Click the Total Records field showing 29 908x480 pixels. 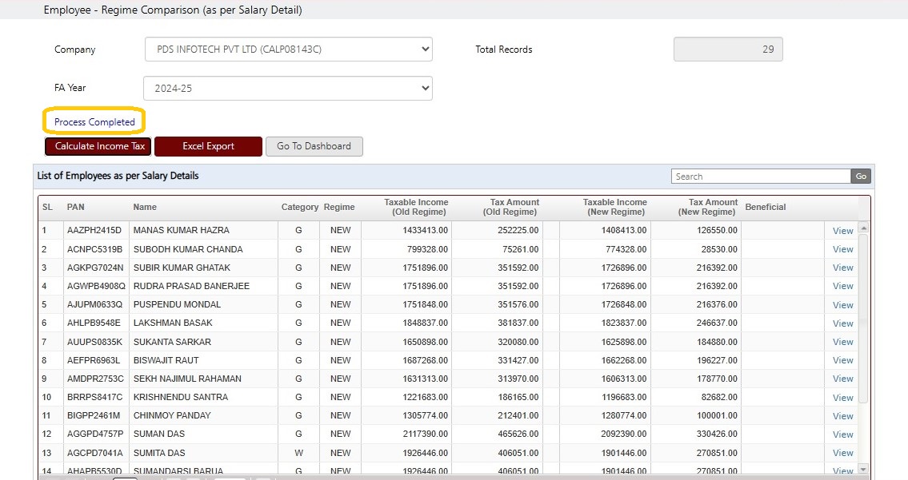point(728,50)
